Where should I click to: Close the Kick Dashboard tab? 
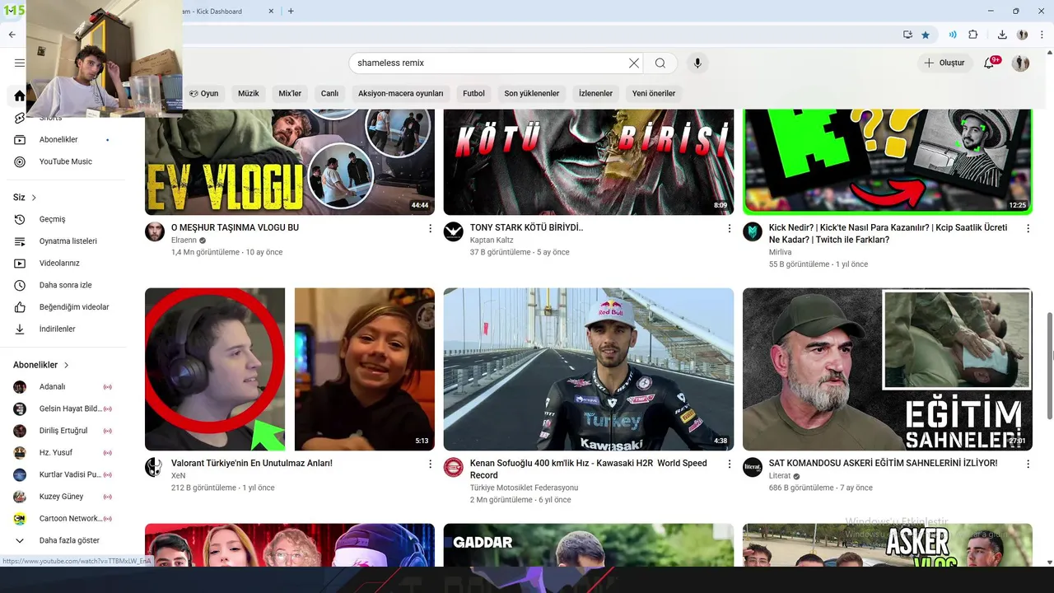click(272, 12)
